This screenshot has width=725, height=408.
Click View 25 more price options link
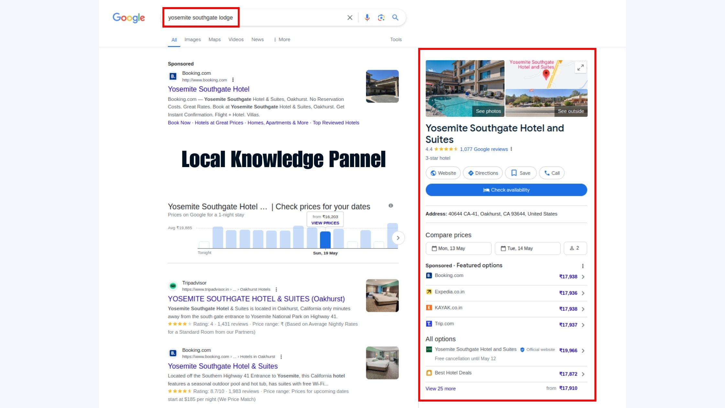coord(440,389)
